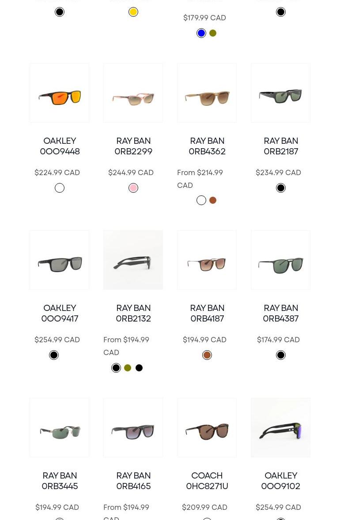The image size is (340, 520).
Task: Go to the Ray Ban 0RB4387 product page
Action: [280, 313]
